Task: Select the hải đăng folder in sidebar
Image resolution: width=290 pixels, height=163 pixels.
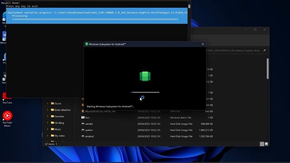Action: 58,123
